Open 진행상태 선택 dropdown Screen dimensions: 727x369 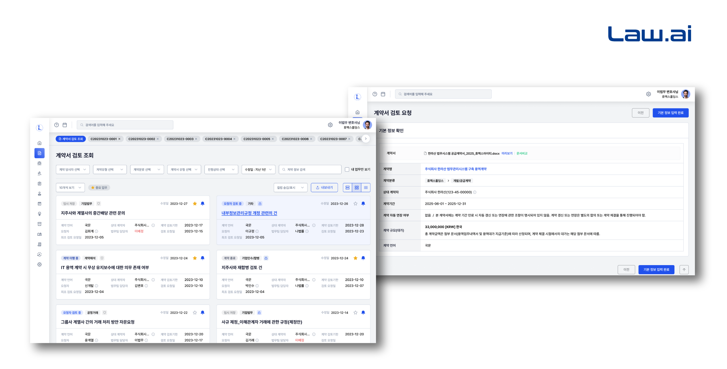click(221, 169)
